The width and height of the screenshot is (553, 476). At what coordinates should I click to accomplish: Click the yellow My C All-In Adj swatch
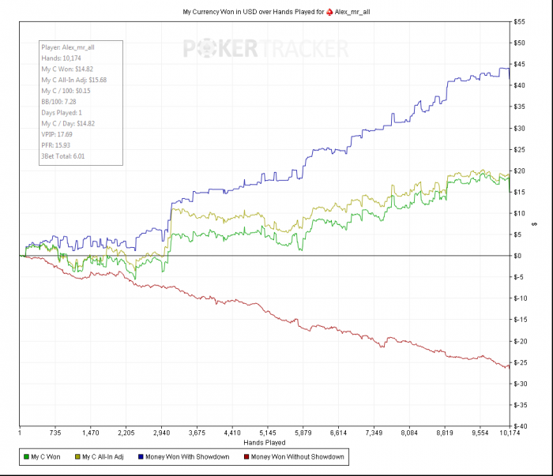(x=77, y=457)
